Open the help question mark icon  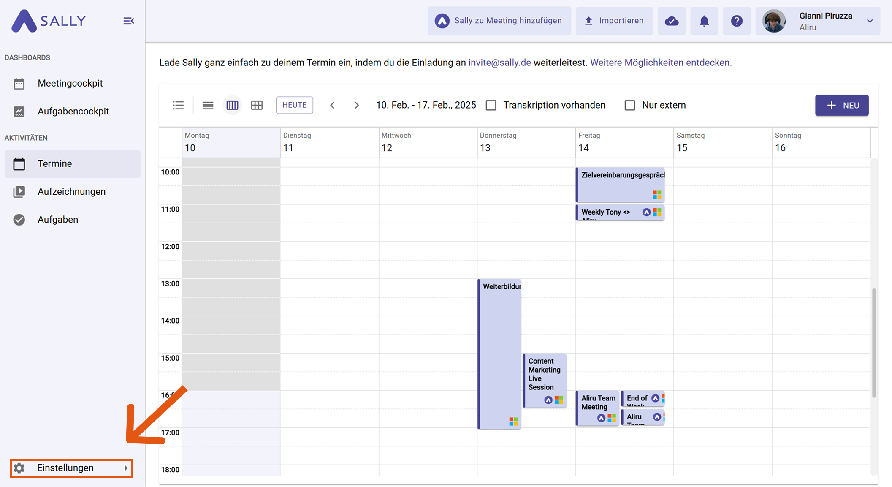point(737,21)
